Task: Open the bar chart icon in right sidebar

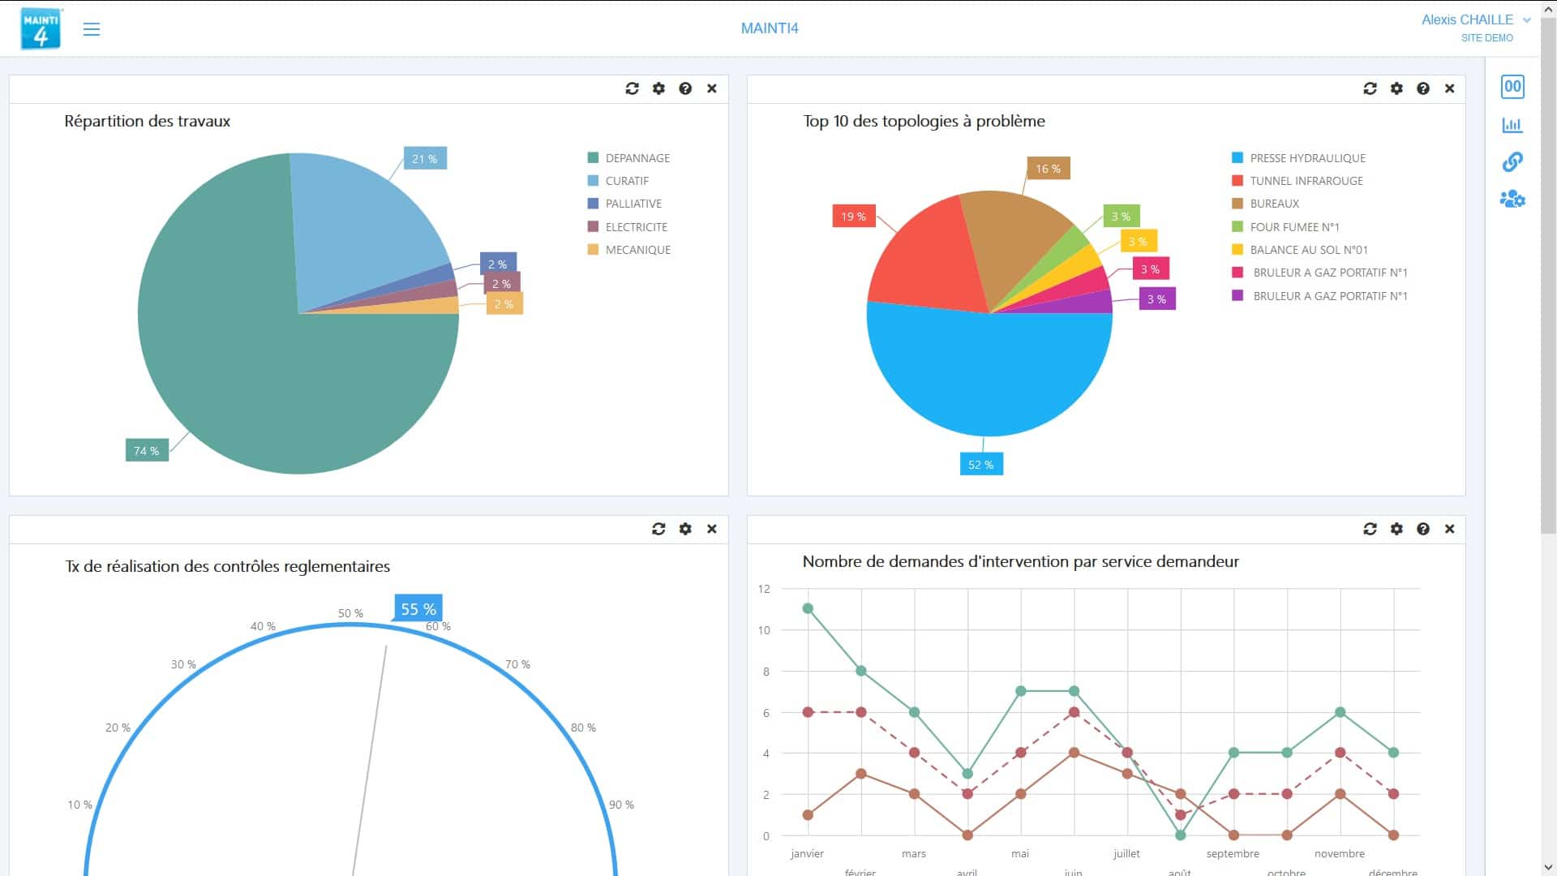Action: (1512, 125)
